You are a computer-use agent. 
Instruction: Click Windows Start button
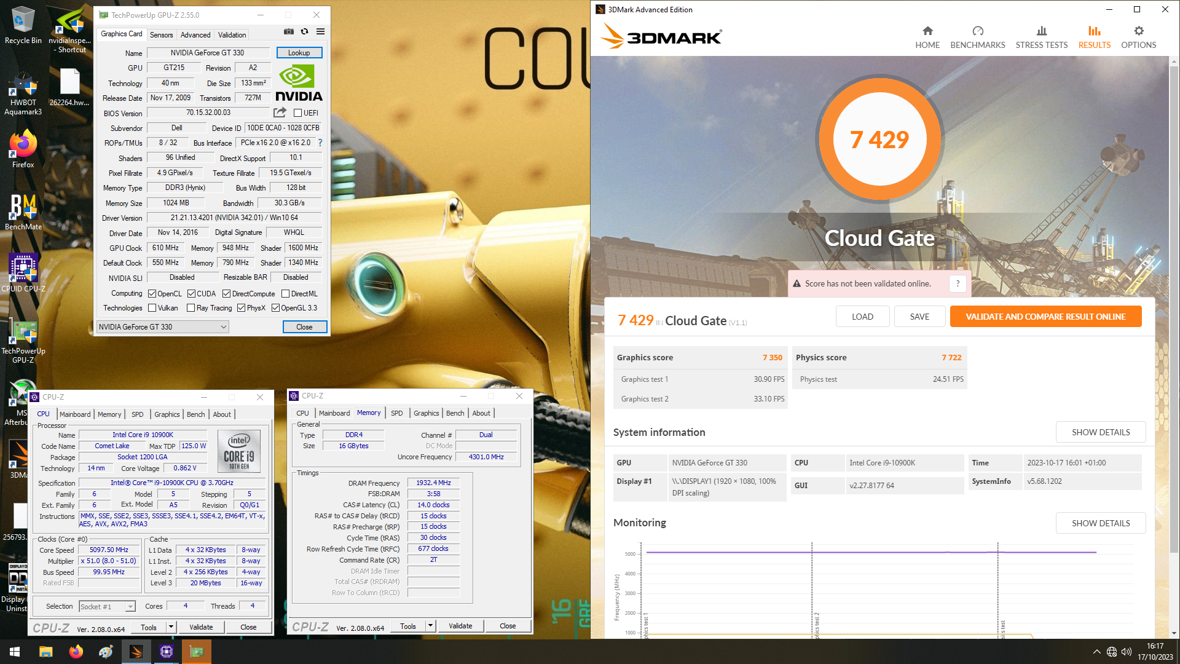click(15, 652)
